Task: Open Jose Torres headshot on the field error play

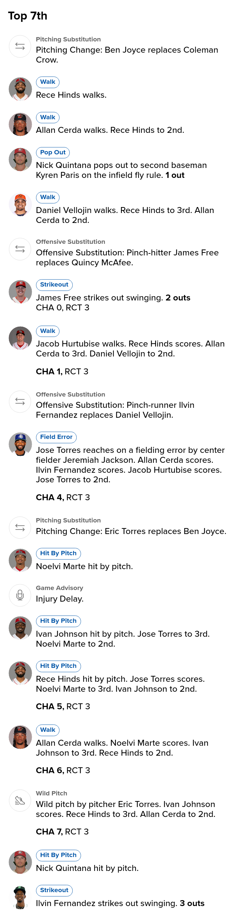Action: 20,444
